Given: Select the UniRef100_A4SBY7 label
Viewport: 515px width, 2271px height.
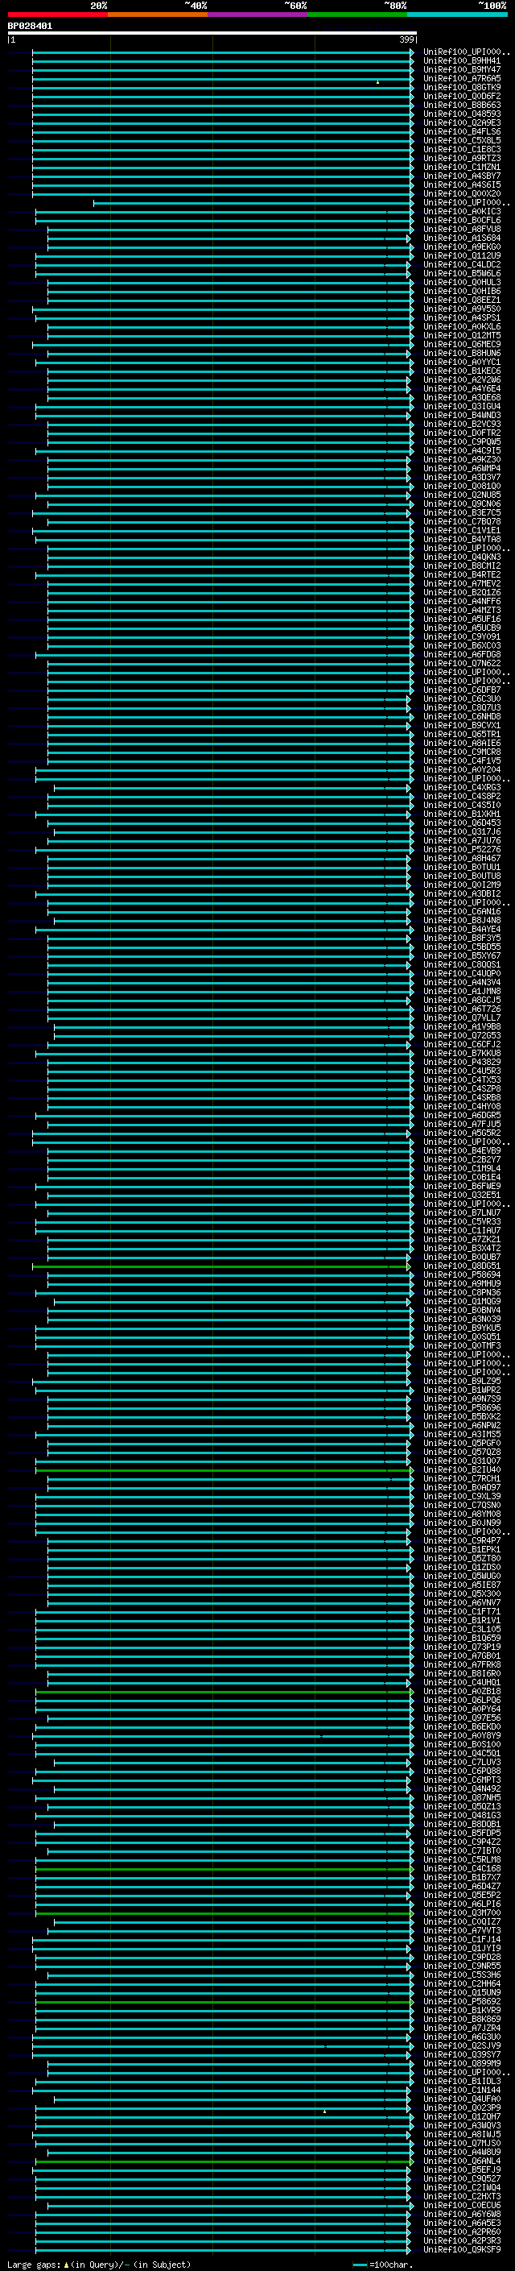Looking at the screenshot, I should pyautogui.click(x=462, y=176).
